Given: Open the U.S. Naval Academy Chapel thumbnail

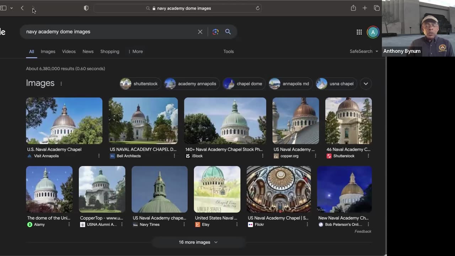Looking at the screenshot, I should (x=64, y=121).
